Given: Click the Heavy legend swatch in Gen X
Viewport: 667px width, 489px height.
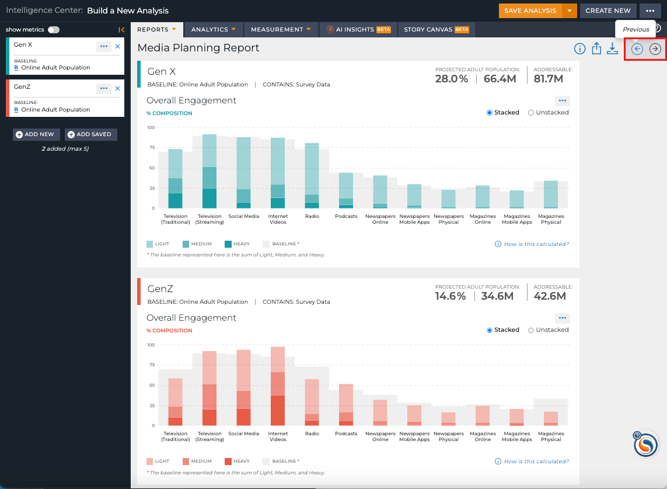Looking at the screenshot, I should click(228, 244).
